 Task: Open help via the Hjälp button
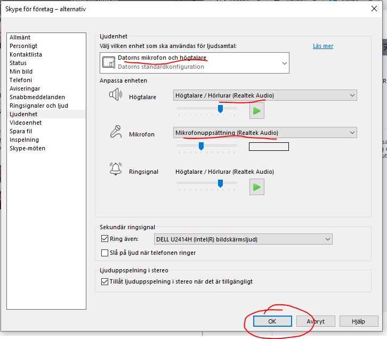(x=359, y=321)
